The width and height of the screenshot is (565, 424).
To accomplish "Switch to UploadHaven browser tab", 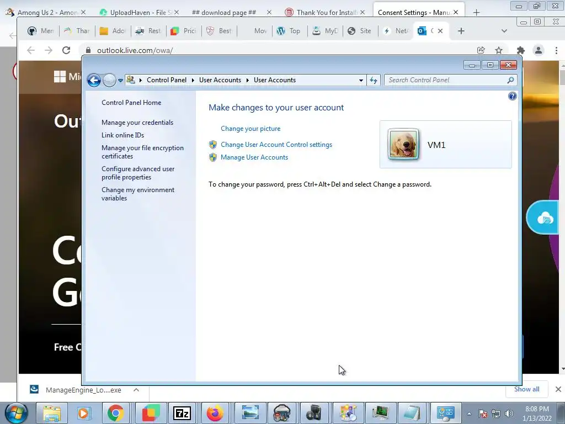I will (x=140, y=12).
